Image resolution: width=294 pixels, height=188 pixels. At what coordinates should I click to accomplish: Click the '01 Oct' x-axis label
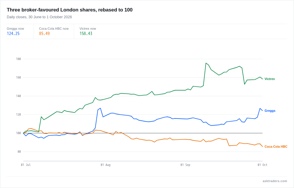pos(262,165)
